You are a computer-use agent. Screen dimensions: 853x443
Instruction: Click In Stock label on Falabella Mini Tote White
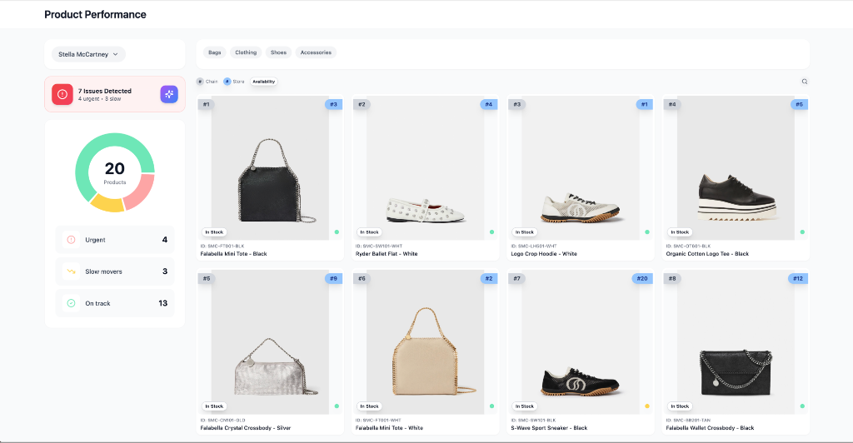(369, 406)
